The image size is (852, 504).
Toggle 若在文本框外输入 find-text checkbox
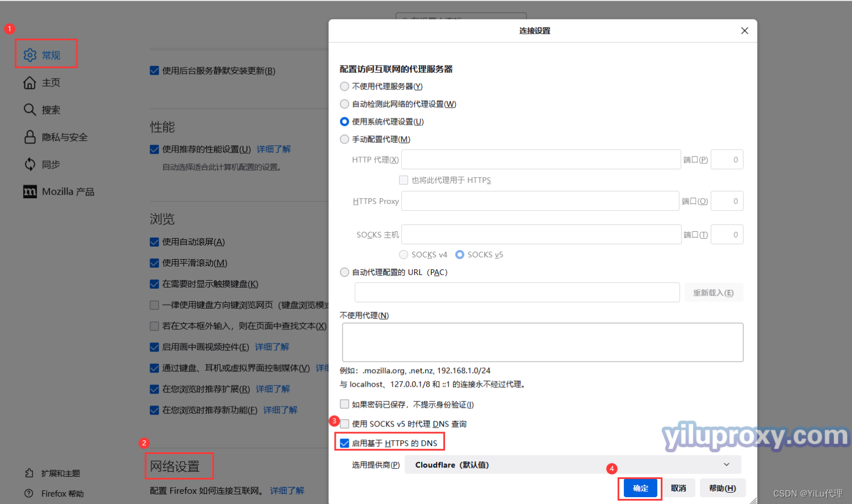[154, 326]
